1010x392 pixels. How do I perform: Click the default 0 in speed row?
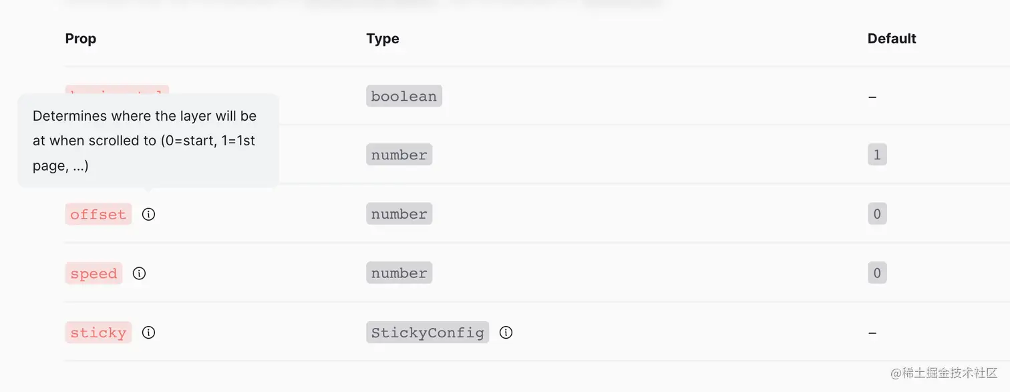click(876, 273)
